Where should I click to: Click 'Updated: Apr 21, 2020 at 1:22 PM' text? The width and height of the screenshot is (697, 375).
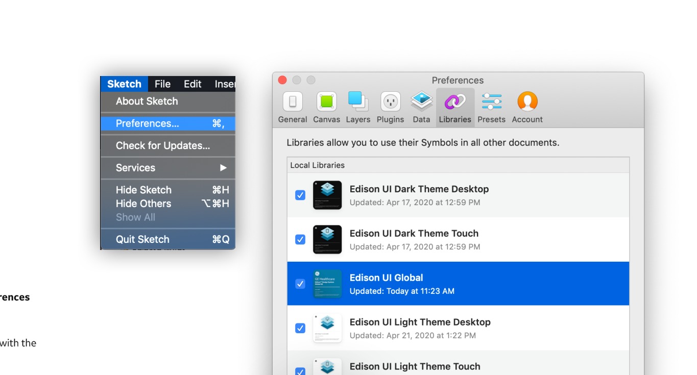413,336
